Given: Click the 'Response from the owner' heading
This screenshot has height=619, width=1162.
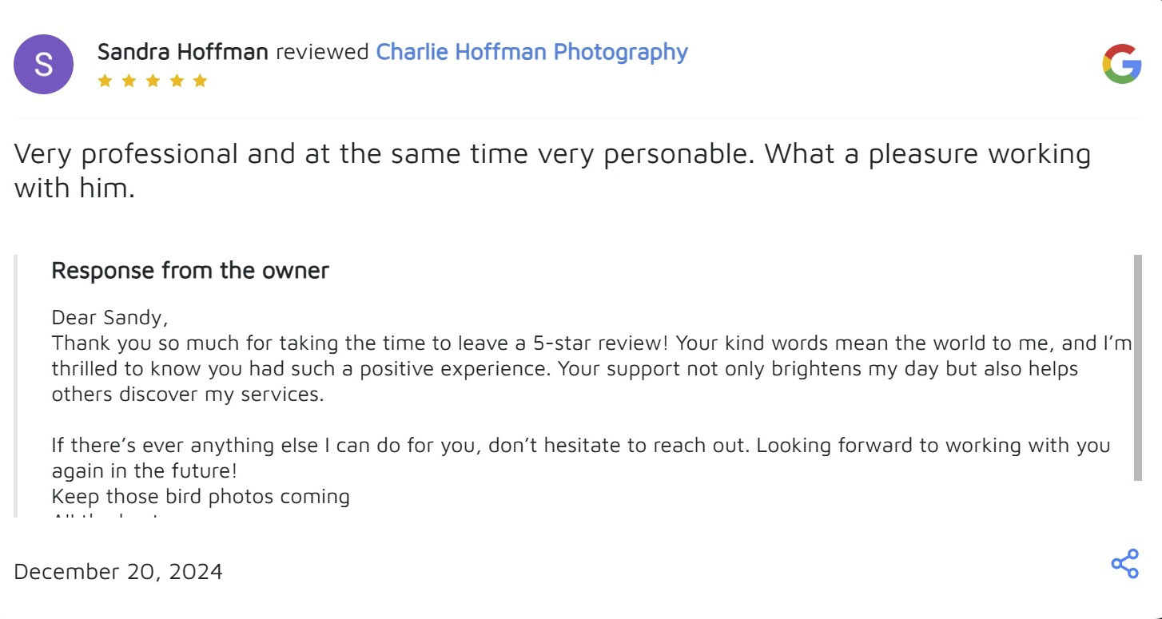Looking at the screenshot, I should pos(190,271).
